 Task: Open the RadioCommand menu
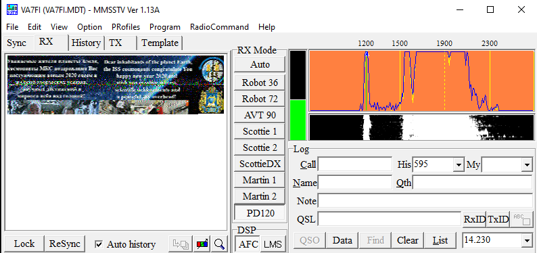(219, 27)
